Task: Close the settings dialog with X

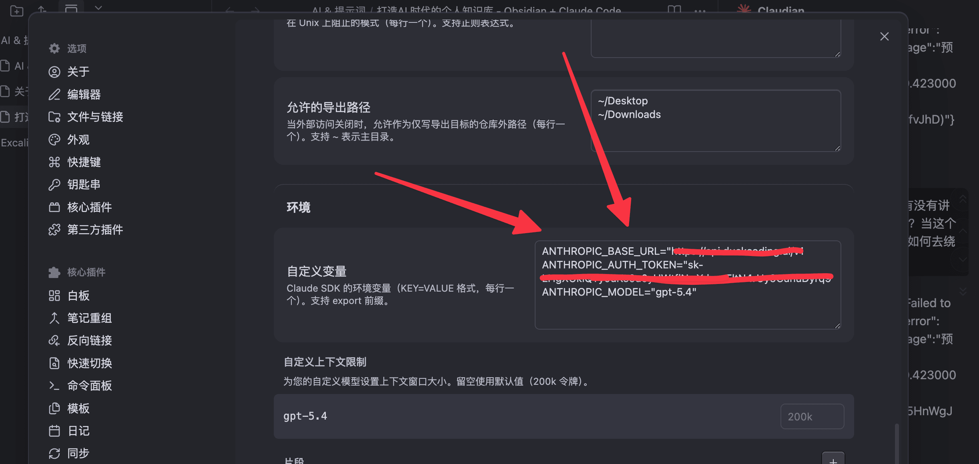Action: coord(884,36)
